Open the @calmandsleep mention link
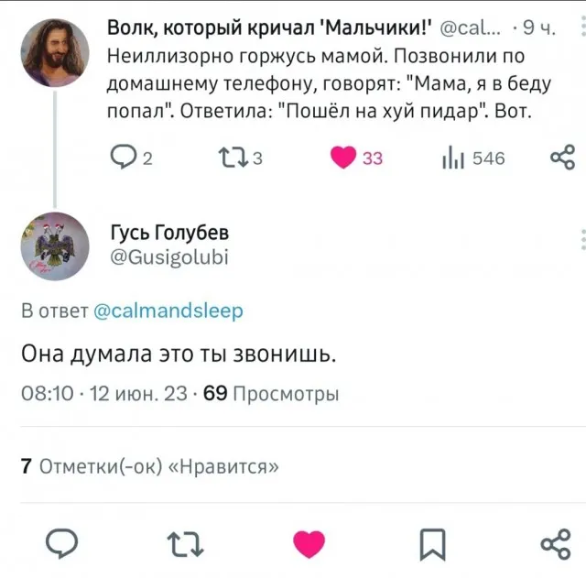Viewport: 586px width, 578px height. [x=169, y=311]
